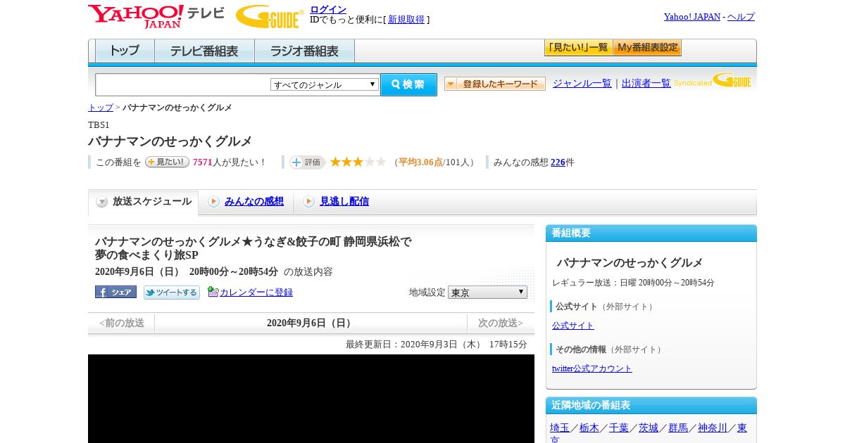Screen dimensions: 845x443
Task: Open the カレンダーに登録 link
Action: tap(256, 293)
